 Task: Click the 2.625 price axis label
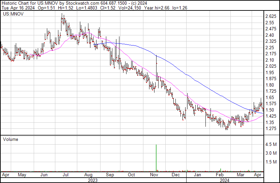[x=271, y=17]
